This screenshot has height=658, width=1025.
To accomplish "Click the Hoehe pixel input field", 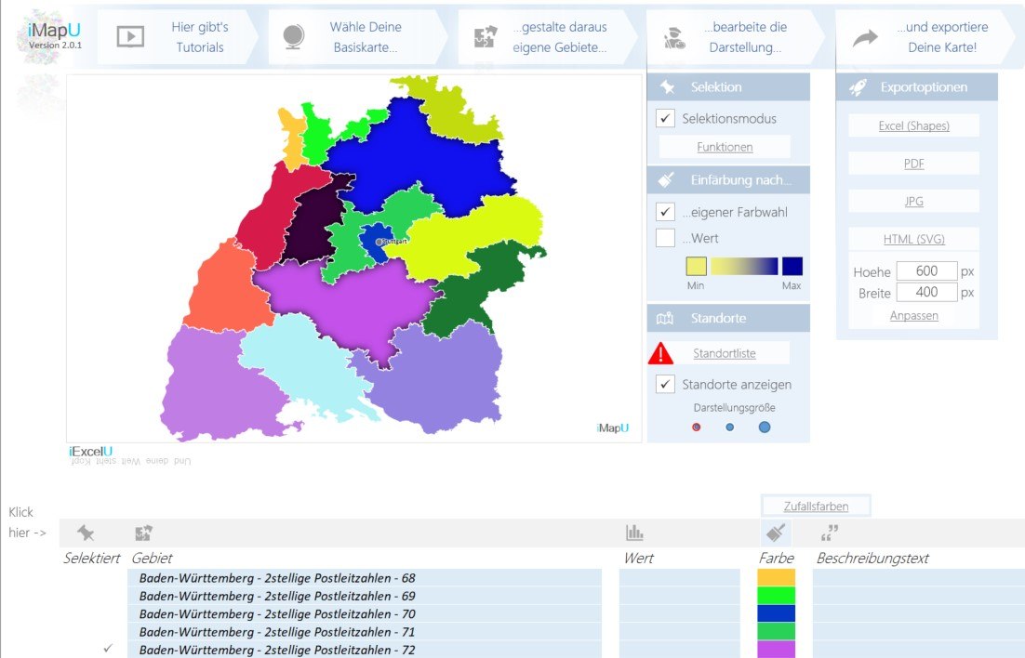I will 926,271.
